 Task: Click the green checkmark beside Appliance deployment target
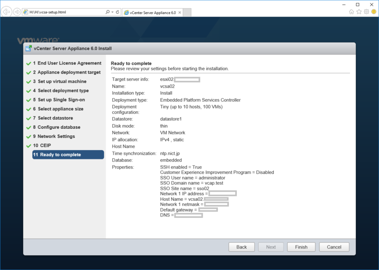[x=28, y=72]
